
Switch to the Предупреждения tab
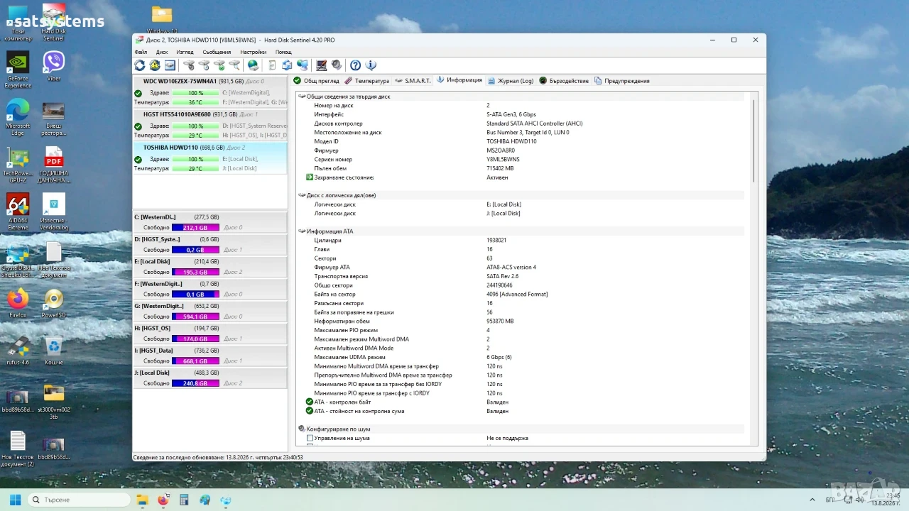622,81
